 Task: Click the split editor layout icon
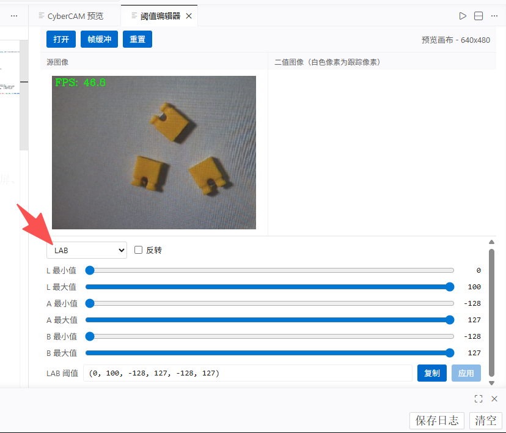(479, 16)
